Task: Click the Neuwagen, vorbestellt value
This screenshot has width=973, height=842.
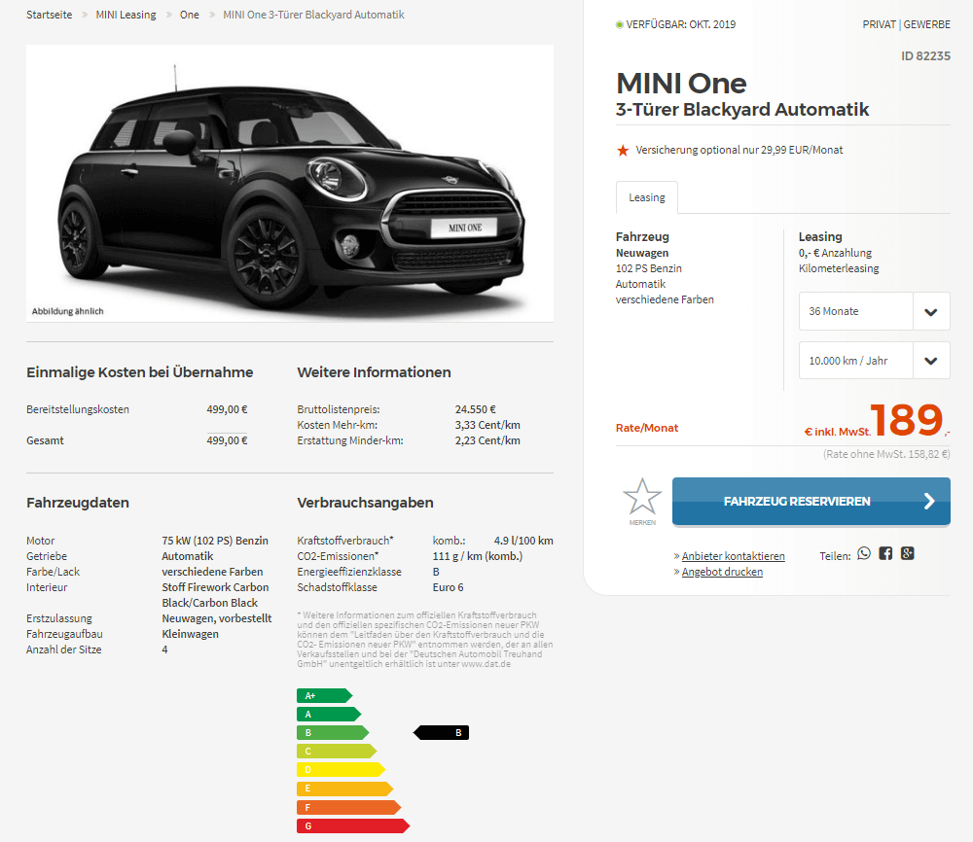Action: (x=217, y=618)
